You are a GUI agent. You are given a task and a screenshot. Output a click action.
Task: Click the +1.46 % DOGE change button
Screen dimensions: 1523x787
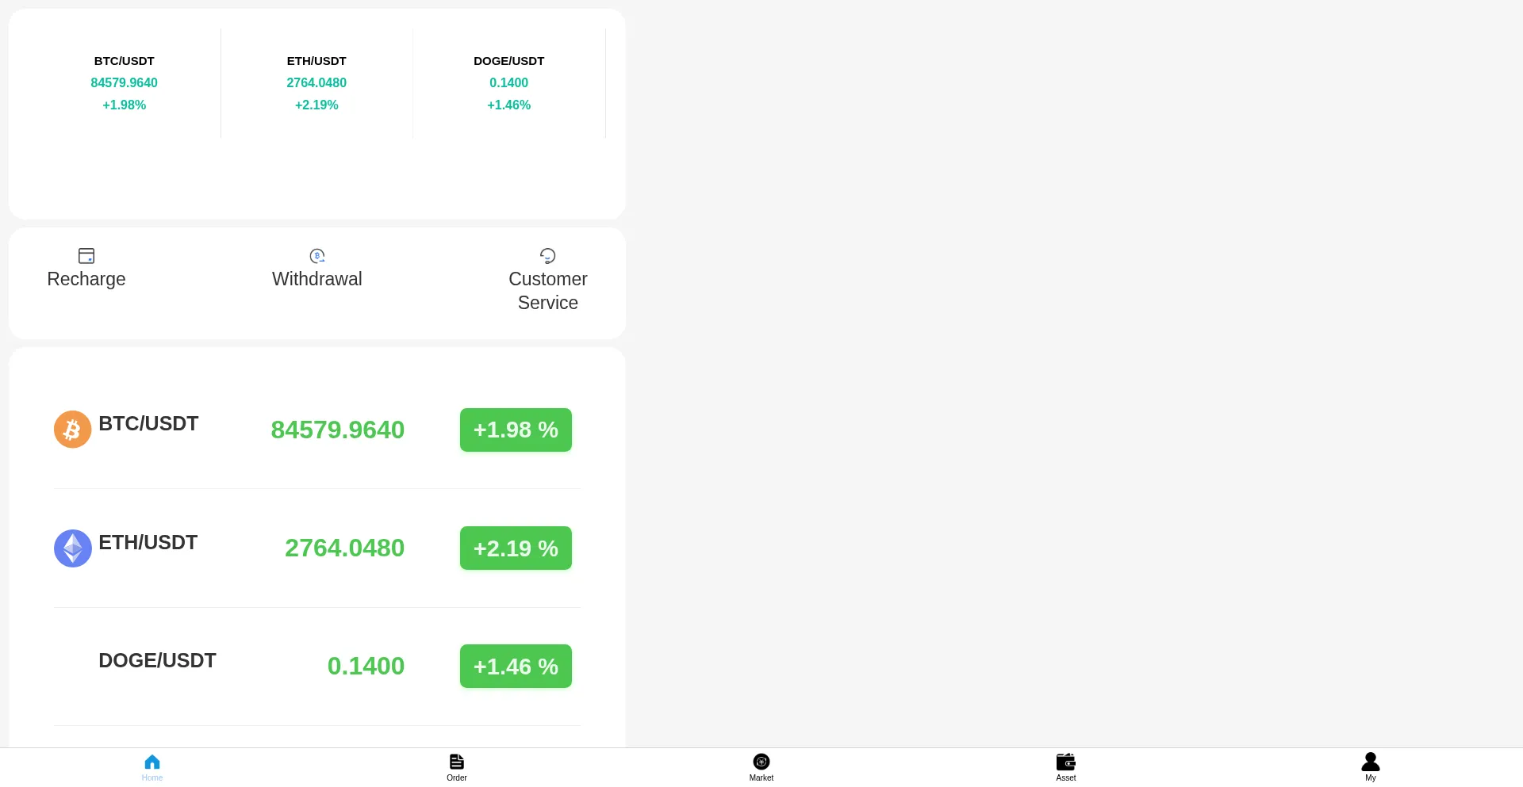pos(516,667)
